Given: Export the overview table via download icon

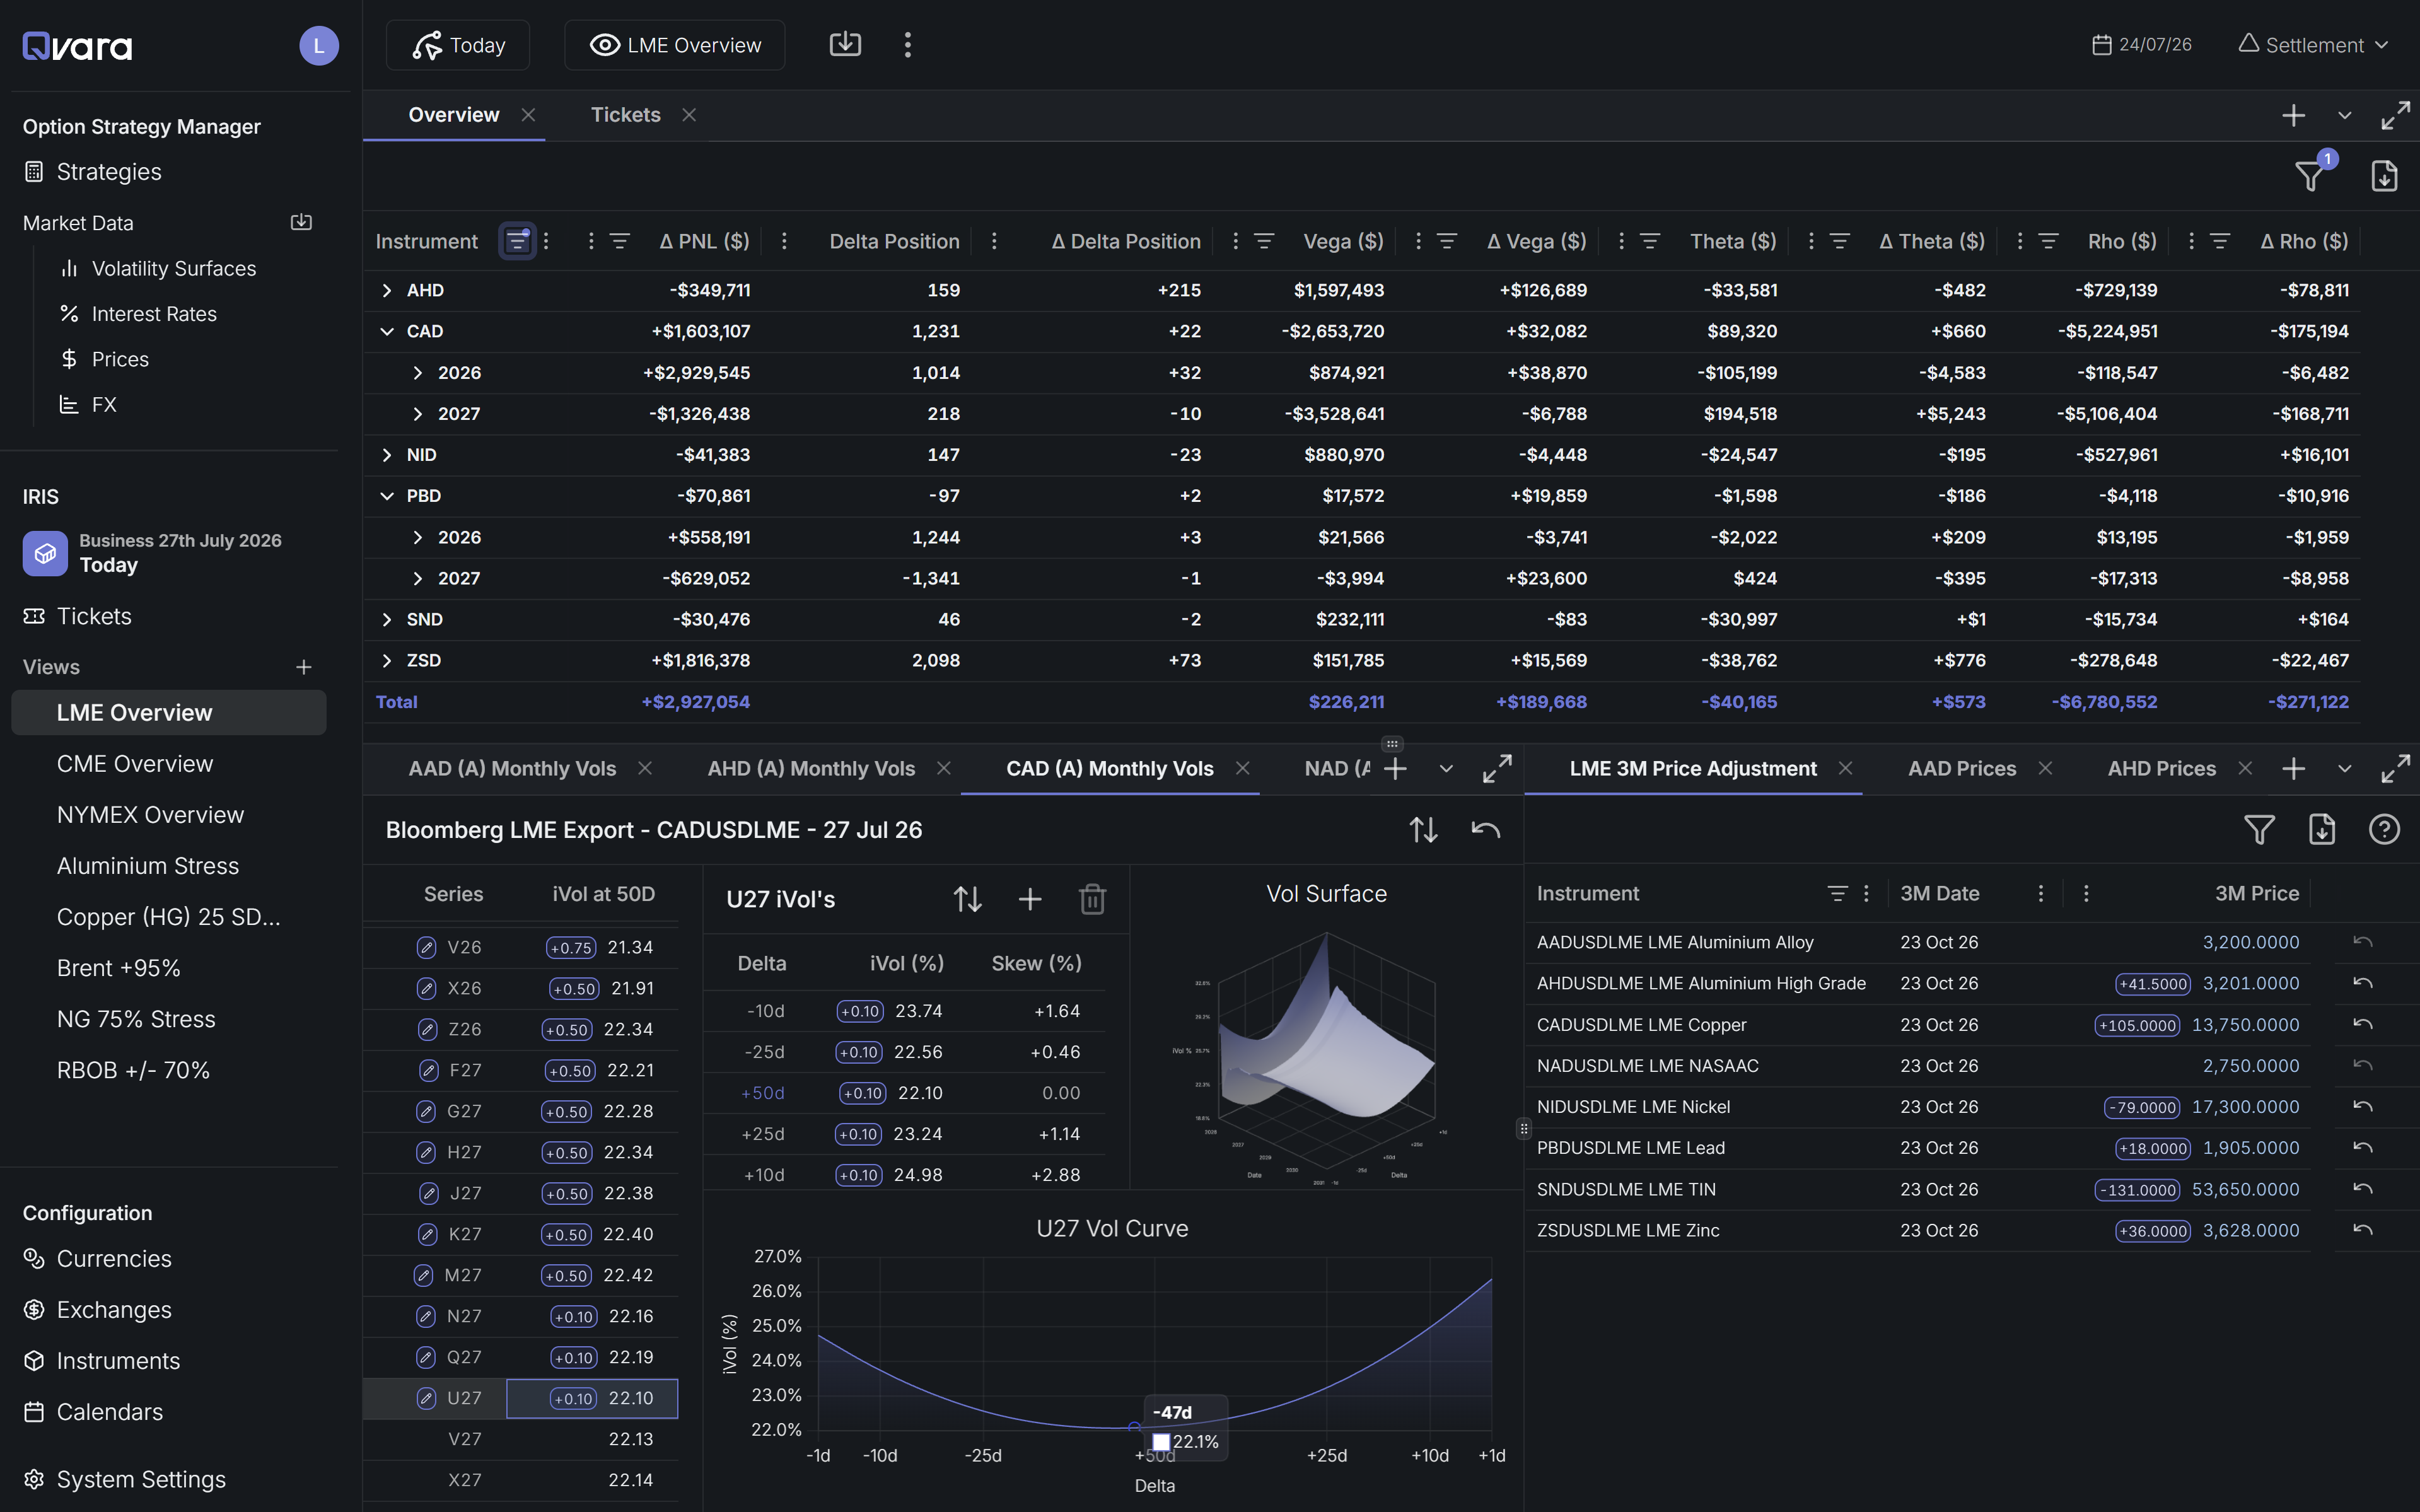Looking at the screenshot, I should click(x=2384, y=175).
